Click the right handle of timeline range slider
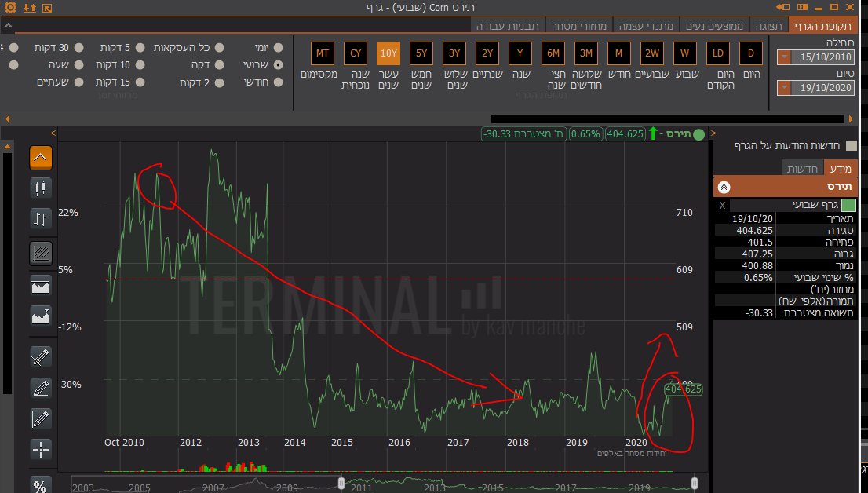This screenshot has height=493, width=868. pyautogui.click(x=695, y=483)
